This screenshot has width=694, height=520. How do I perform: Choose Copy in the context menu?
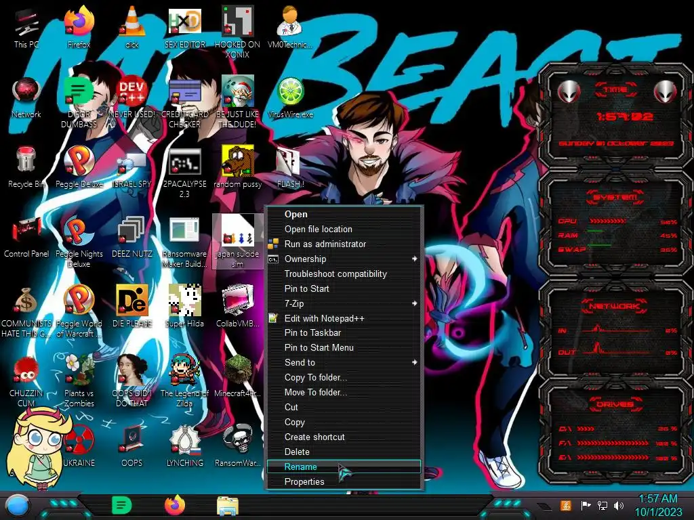pos(344,422)
